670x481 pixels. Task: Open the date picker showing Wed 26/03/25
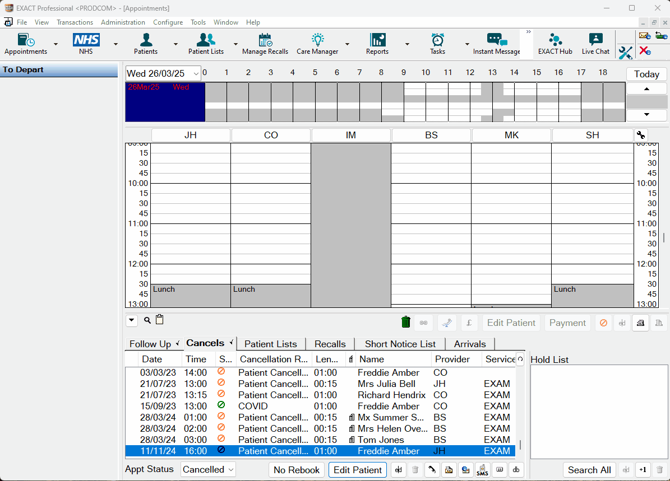(x=163, y=73)
